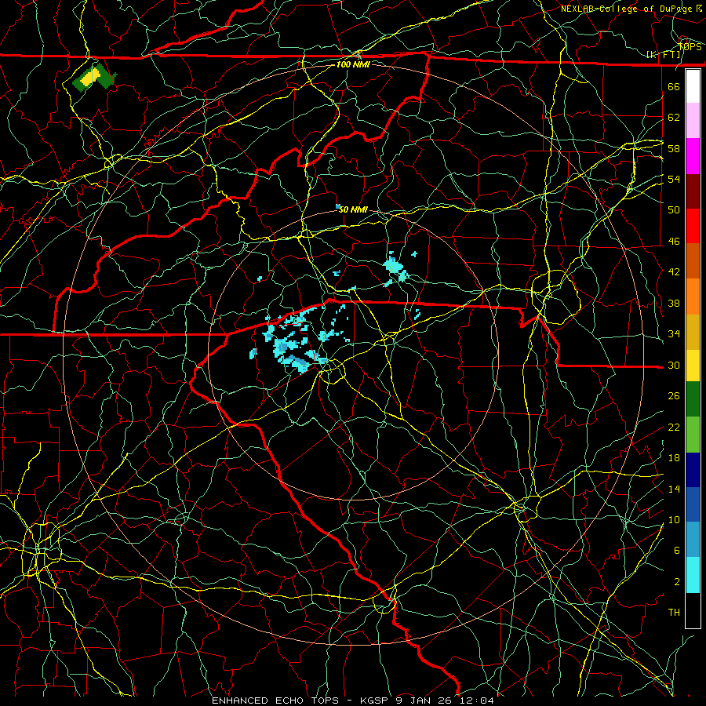Select the light pink swatch on the legend

pos(693,121)
